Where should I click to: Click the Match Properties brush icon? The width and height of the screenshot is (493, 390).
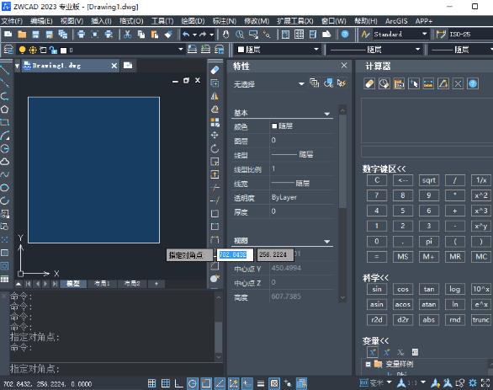168,34
